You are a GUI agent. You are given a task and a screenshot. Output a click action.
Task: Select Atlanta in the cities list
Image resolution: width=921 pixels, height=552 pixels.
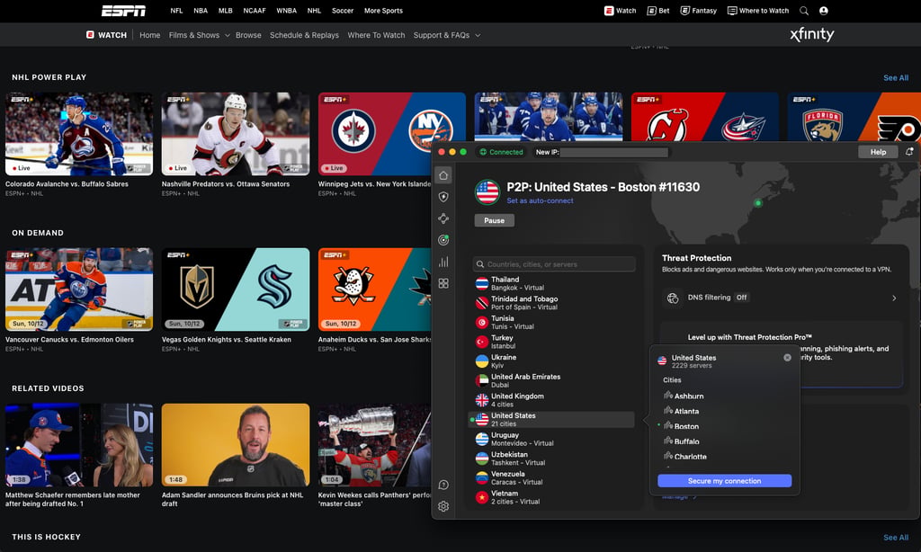[x=686, y=412]
